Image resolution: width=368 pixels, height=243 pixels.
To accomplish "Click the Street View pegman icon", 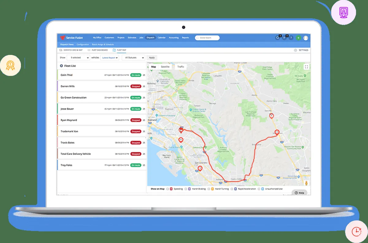I will click(306, 183).
